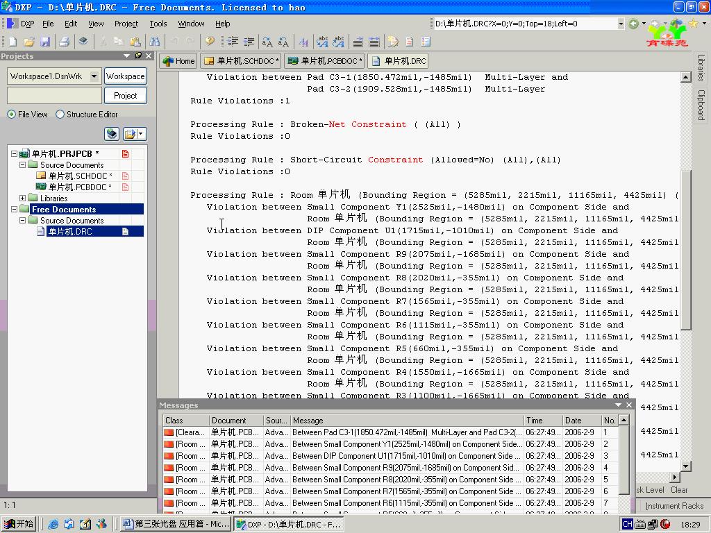Click the Messages list scroll up arrow
711x533 pixels.
[624, 420]
